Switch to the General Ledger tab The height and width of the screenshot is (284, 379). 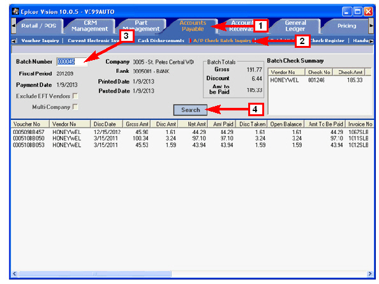click(295, 26)
